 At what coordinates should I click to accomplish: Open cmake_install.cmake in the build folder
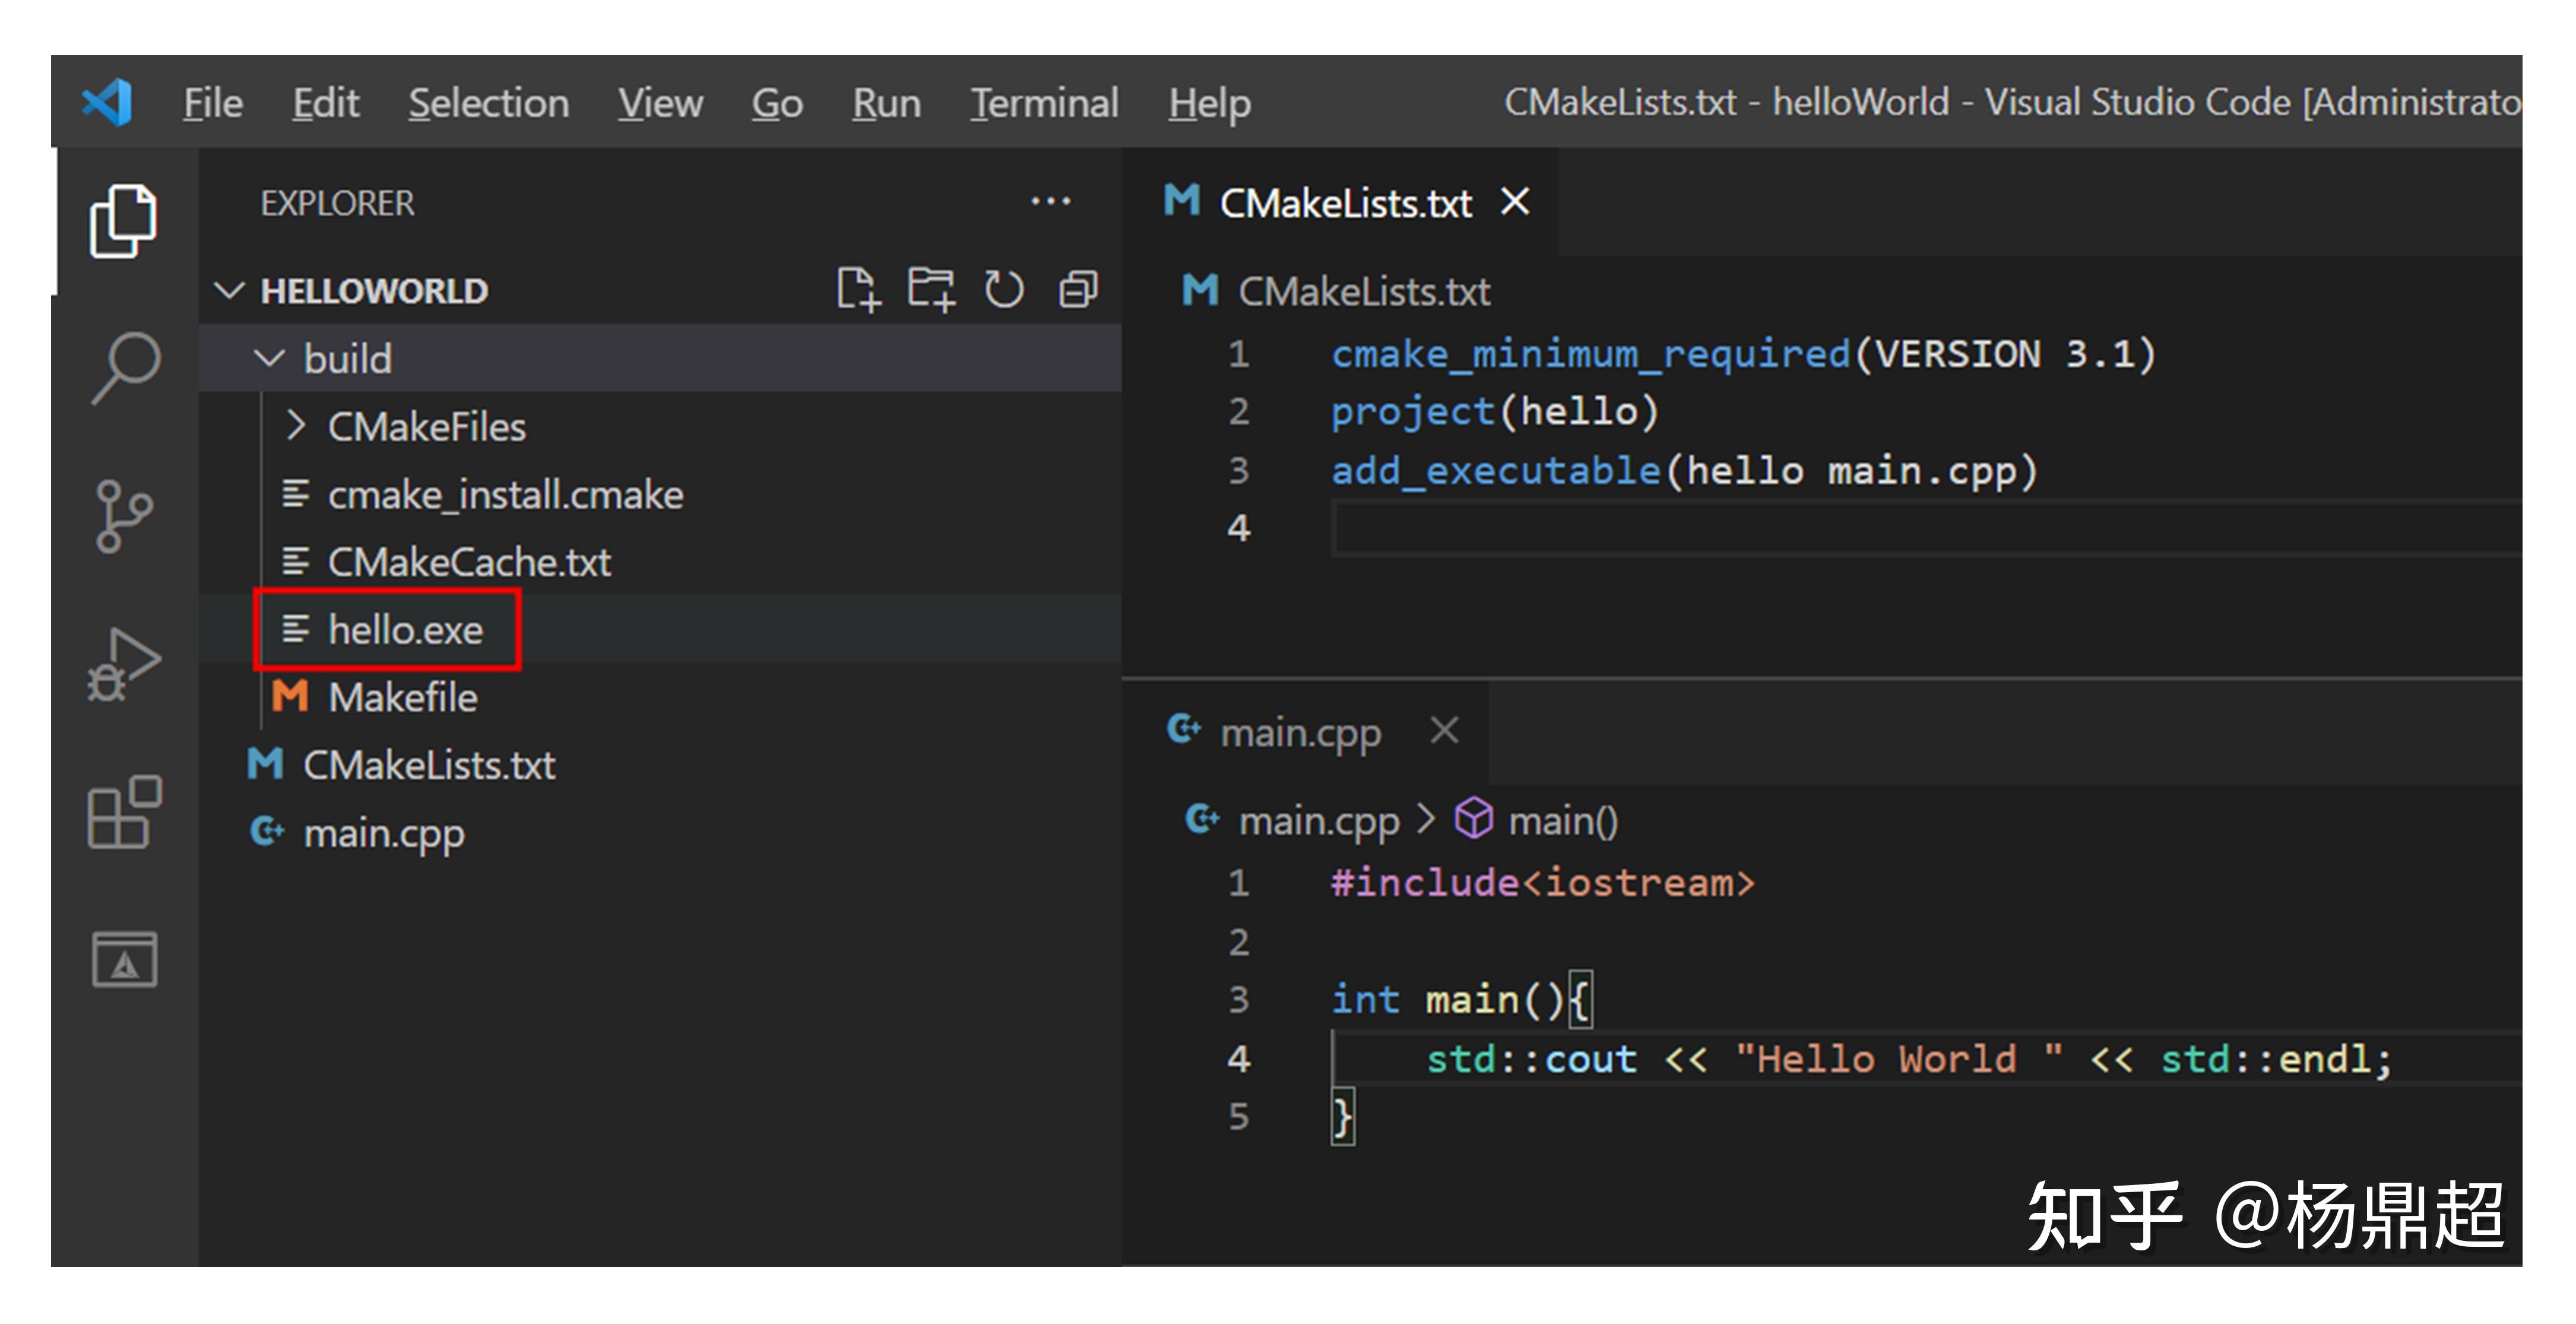tap(660, 494)
